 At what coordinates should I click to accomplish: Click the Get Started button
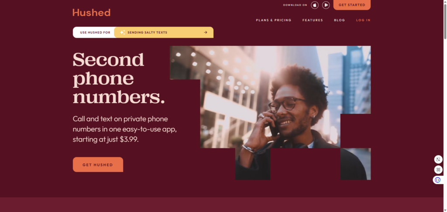[x=352, y=5]
